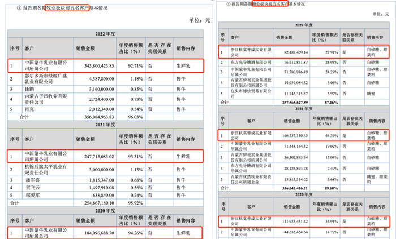The width and height of the screenshot is (396, 239).
Task: Select customer 内蒙古子昂牧业有限责任公司
Action: [46, 99]
